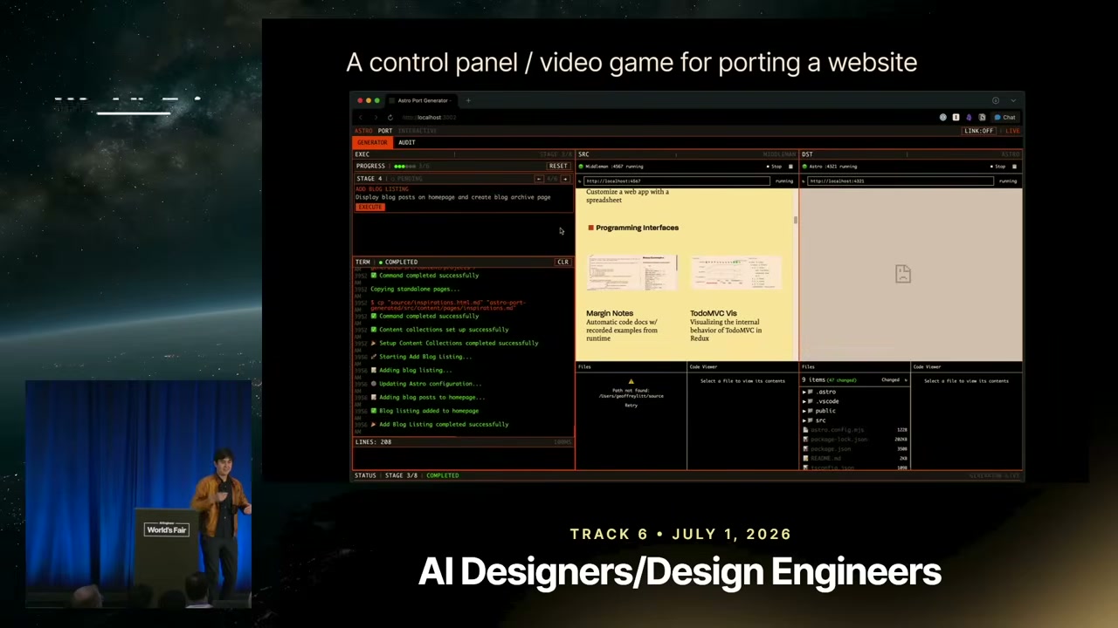Click the red macOS close button

(360, 100)
